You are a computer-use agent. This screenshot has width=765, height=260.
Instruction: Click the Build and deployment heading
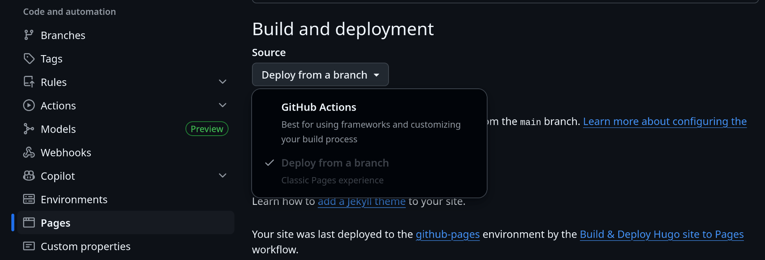click(x=343, y=29)
